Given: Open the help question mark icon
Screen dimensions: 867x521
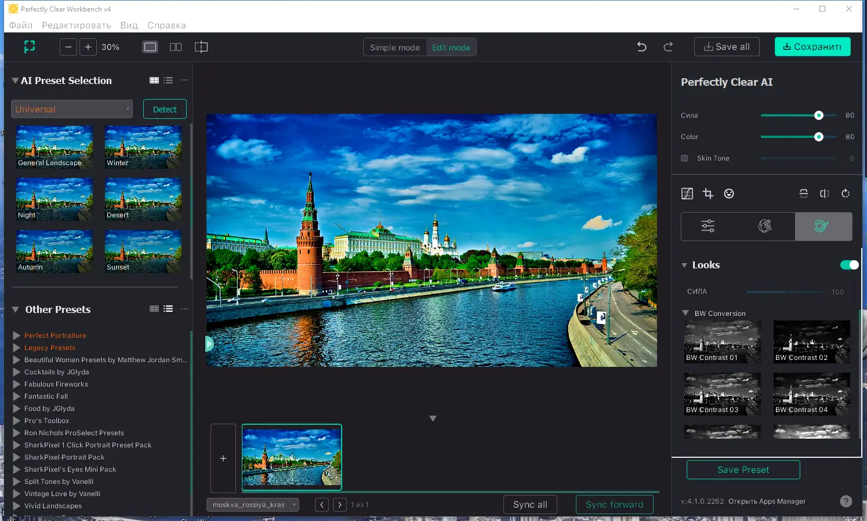Looking at the screenshot, I should coord(846,501).
